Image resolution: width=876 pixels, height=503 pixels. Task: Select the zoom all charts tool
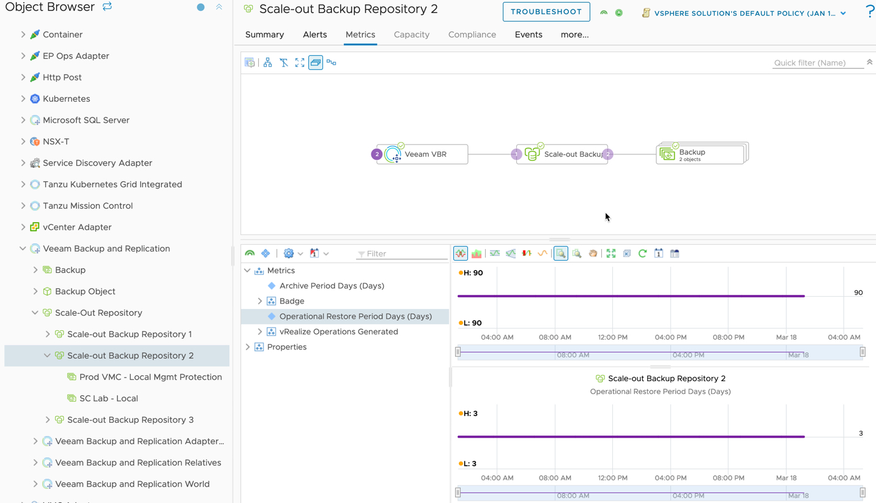coord(577,253)
